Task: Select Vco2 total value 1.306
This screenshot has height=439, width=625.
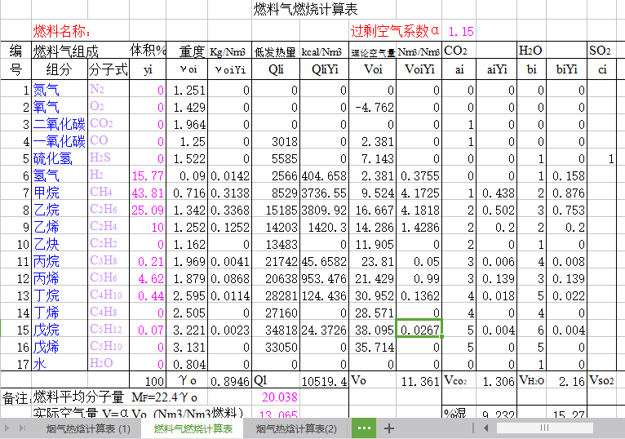Action: pyautogui.click(x=497, y=381)
